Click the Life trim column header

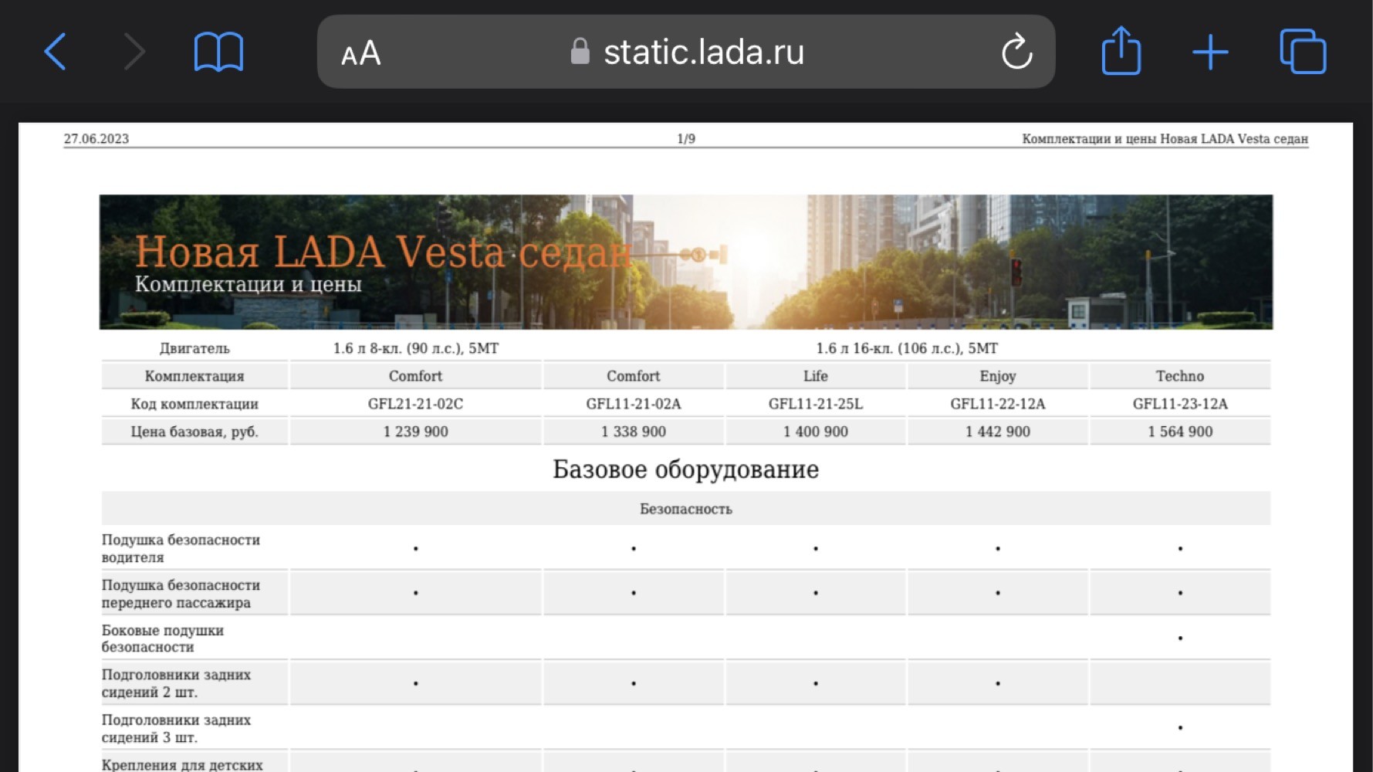(x=816, y=376)
